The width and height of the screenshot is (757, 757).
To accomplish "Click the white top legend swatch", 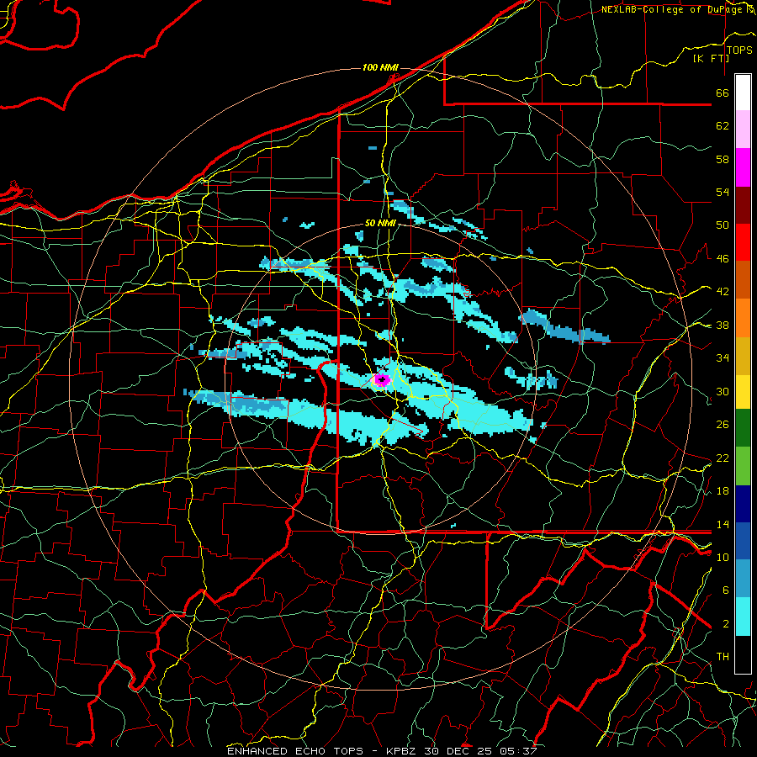I will 743,93.
